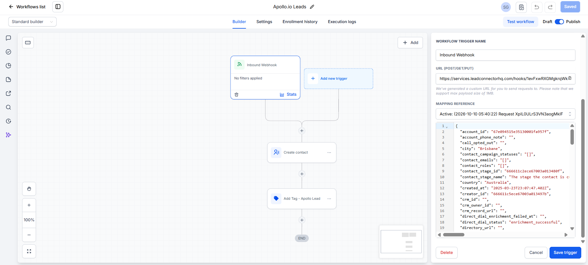Open the search icon in sidebar
The image size is (588, 265).
pos(9,107)
